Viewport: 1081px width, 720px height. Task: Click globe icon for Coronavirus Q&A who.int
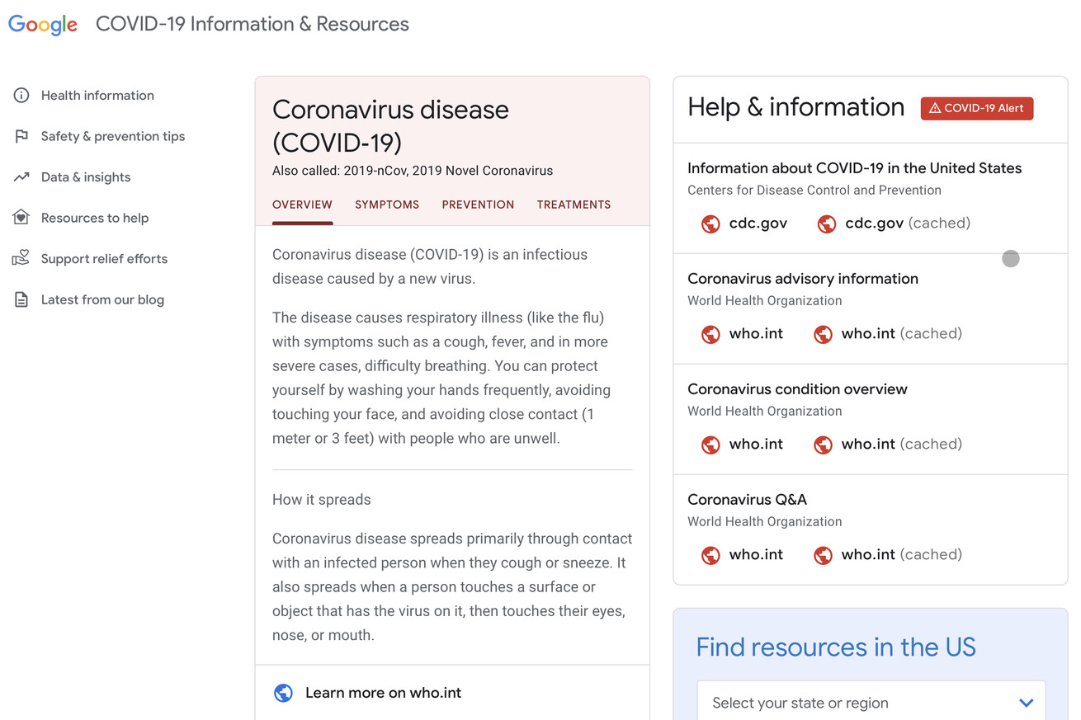pos(710,555)
